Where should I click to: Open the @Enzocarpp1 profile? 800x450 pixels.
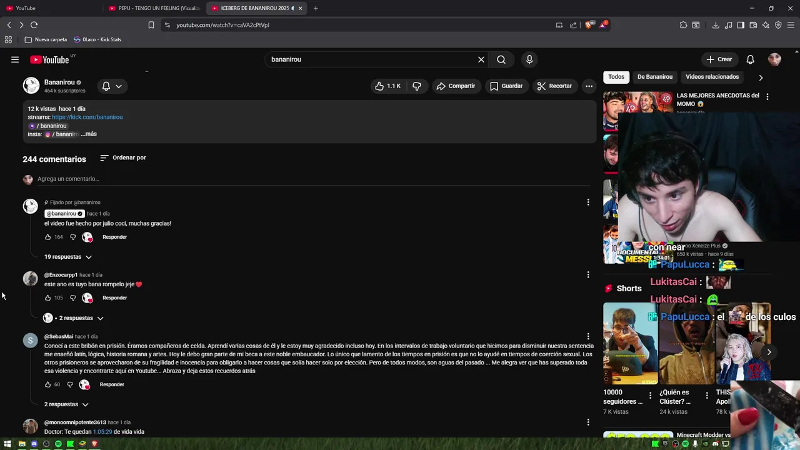pyautogui.click(x=61, y=275)
